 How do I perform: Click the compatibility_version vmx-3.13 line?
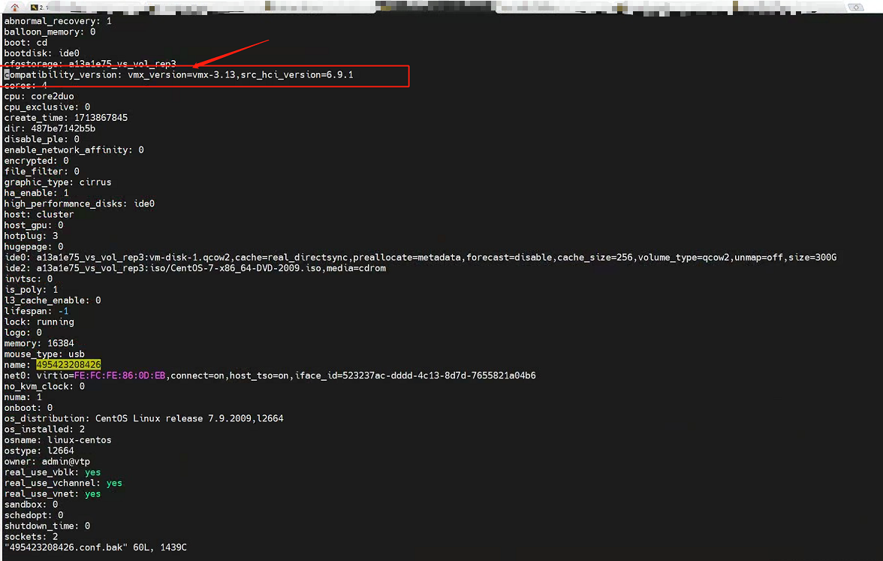tap(179, 74)
